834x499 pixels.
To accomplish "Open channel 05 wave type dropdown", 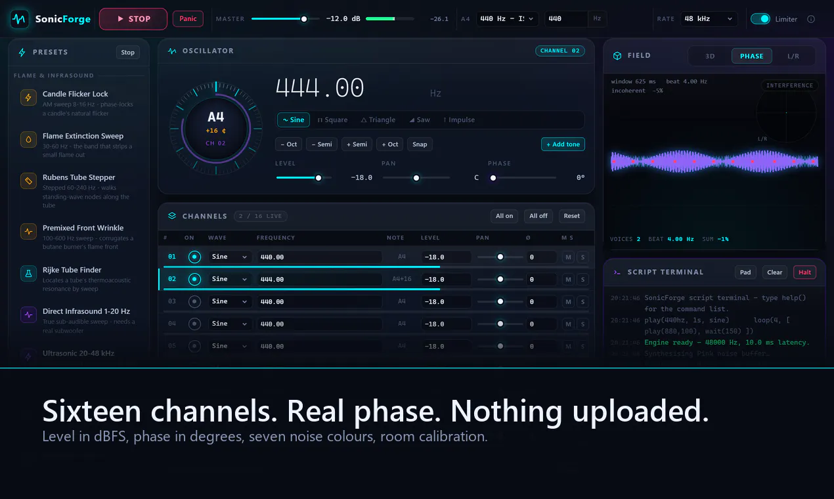I will [x=230, y=346].
